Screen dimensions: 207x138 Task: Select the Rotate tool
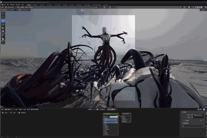click(x=3, y=24)
